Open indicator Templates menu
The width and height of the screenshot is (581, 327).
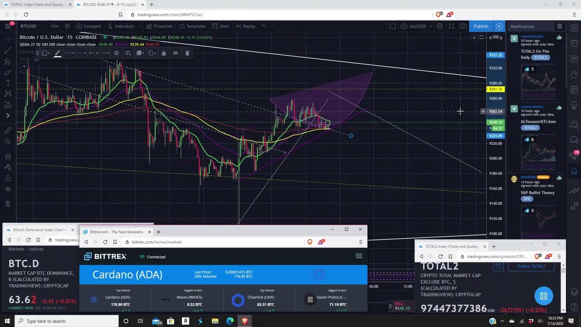pyautogui.click(x=192, y=26)
